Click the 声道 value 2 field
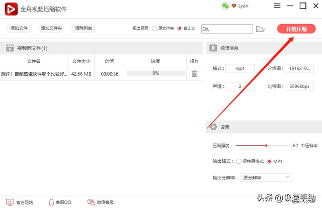Viewport: 322px width, 208px height. pyautogui.click(x=240, y=86)
